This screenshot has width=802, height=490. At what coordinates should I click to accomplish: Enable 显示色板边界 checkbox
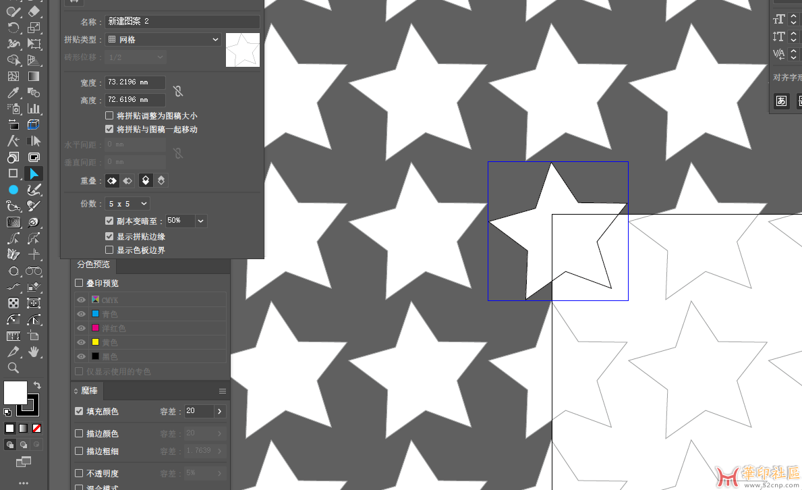(x=109, y=250)
